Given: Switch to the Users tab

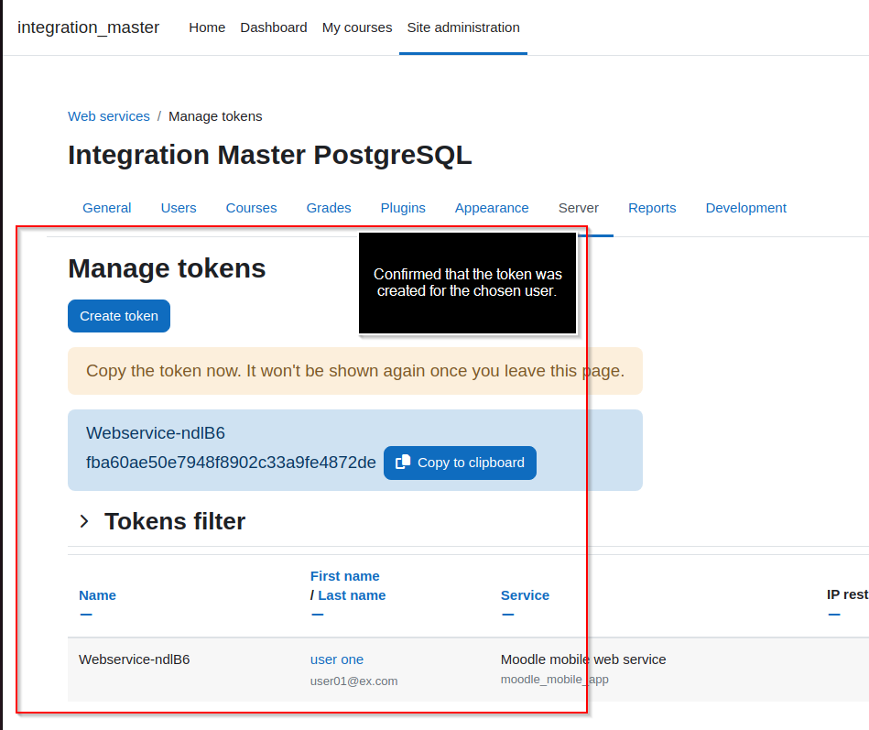Looking at the screenshot, I should (179, 208).
